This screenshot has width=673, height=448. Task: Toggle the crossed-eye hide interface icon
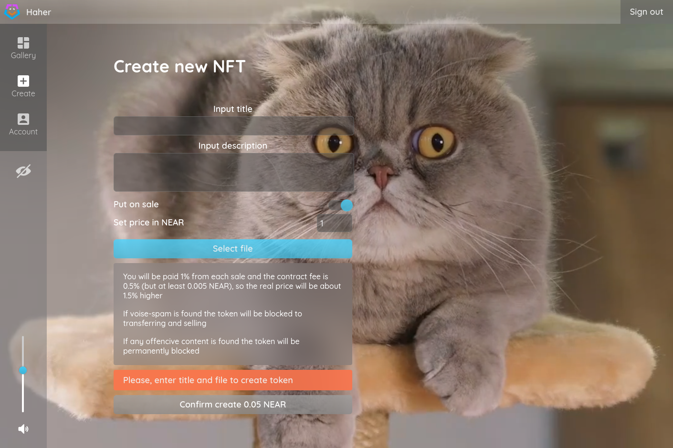tap(23, 171)
